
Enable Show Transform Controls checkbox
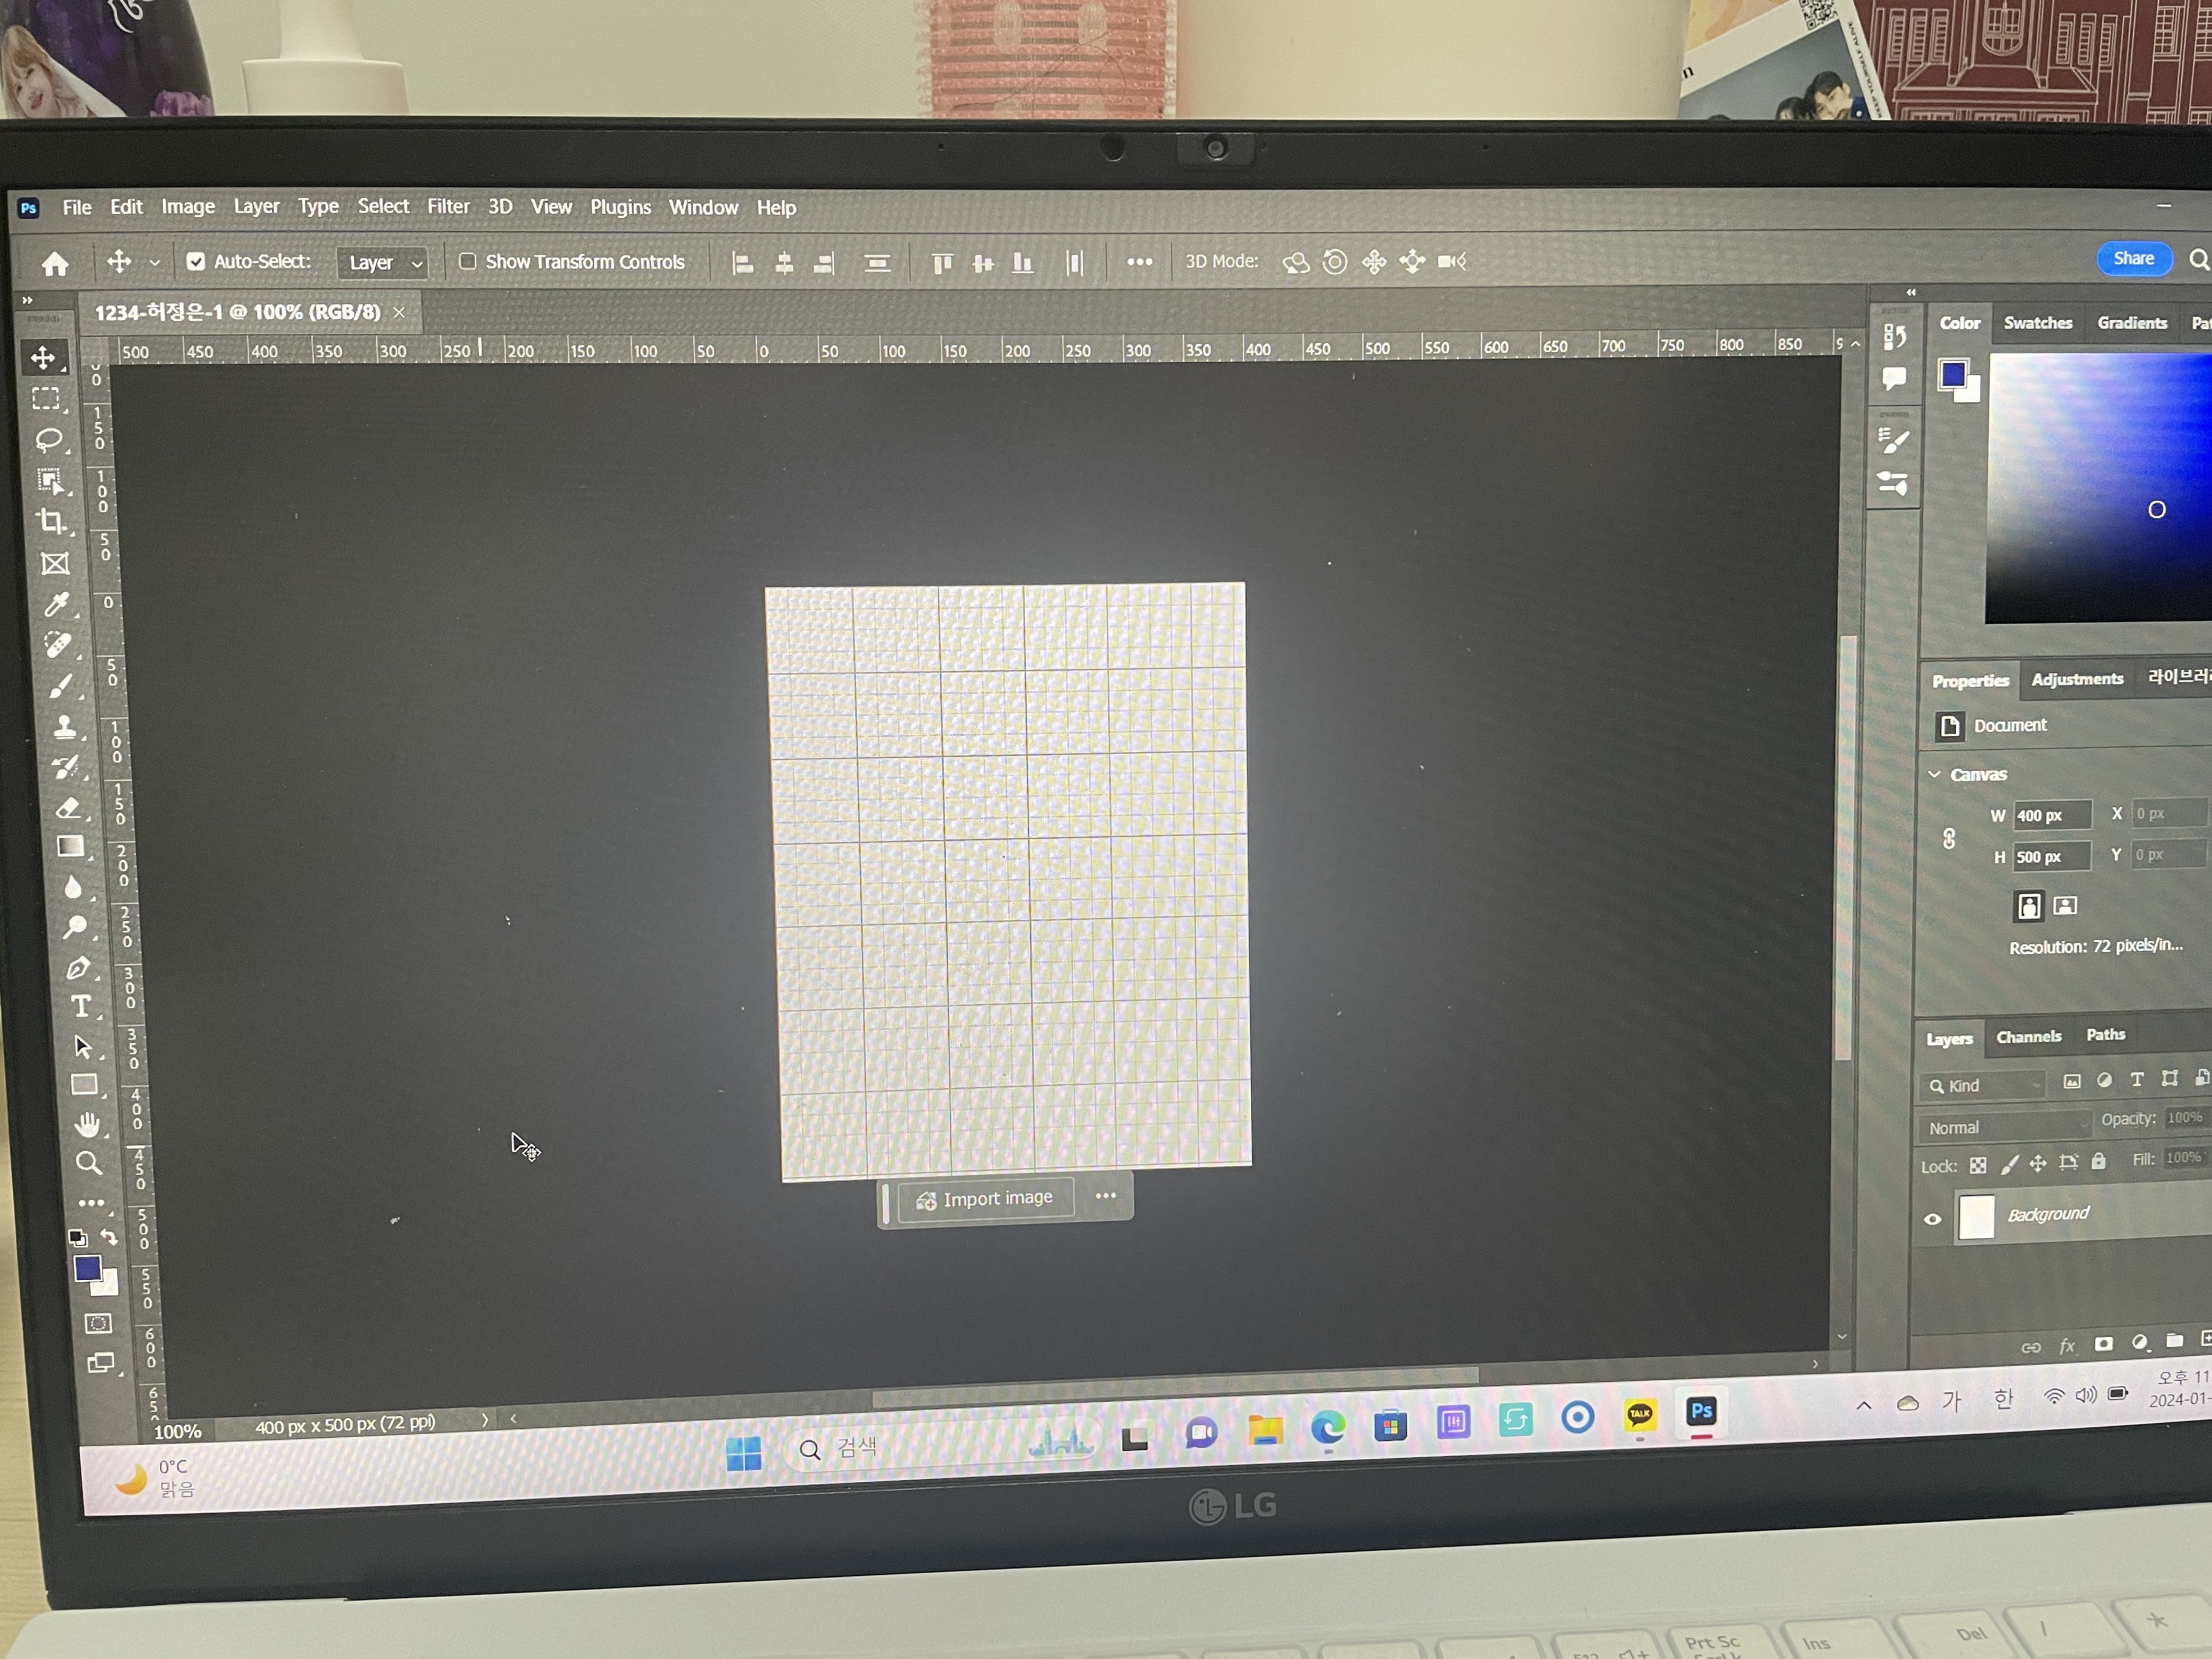point(467,261)
